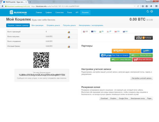Open the Purse Save Huge on Amazon banner
159x122 pixels.
[x=114, y=55]
